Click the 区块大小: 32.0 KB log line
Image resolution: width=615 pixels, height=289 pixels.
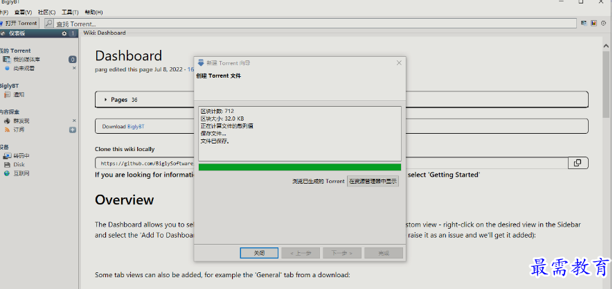click(222, 119)
